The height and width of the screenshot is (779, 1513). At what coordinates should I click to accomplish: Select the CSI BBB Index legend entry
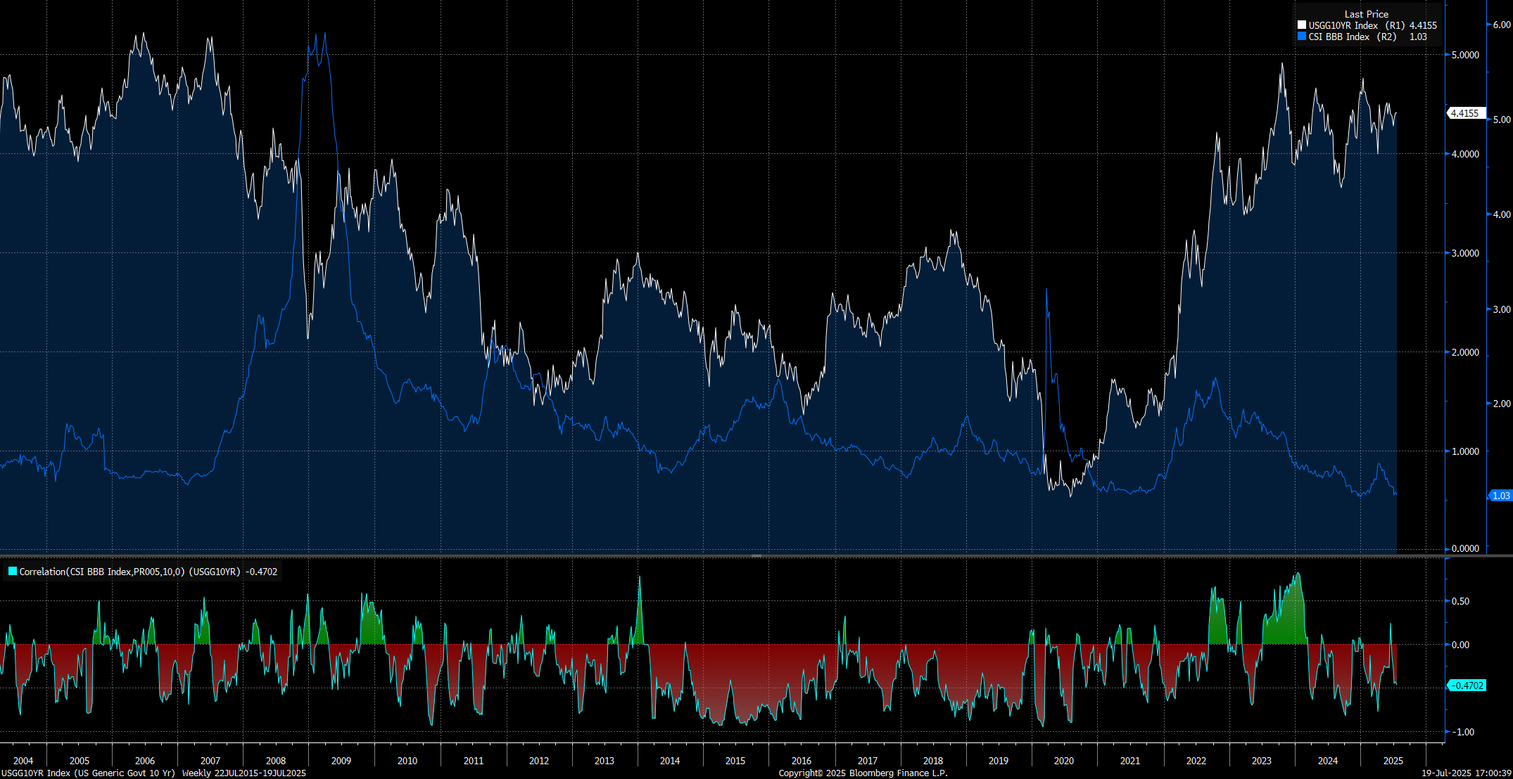1339,37
